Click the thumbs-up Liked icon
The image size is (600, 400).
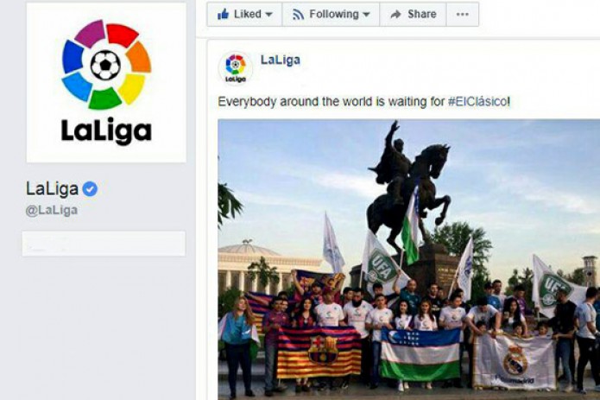(223, 15)
